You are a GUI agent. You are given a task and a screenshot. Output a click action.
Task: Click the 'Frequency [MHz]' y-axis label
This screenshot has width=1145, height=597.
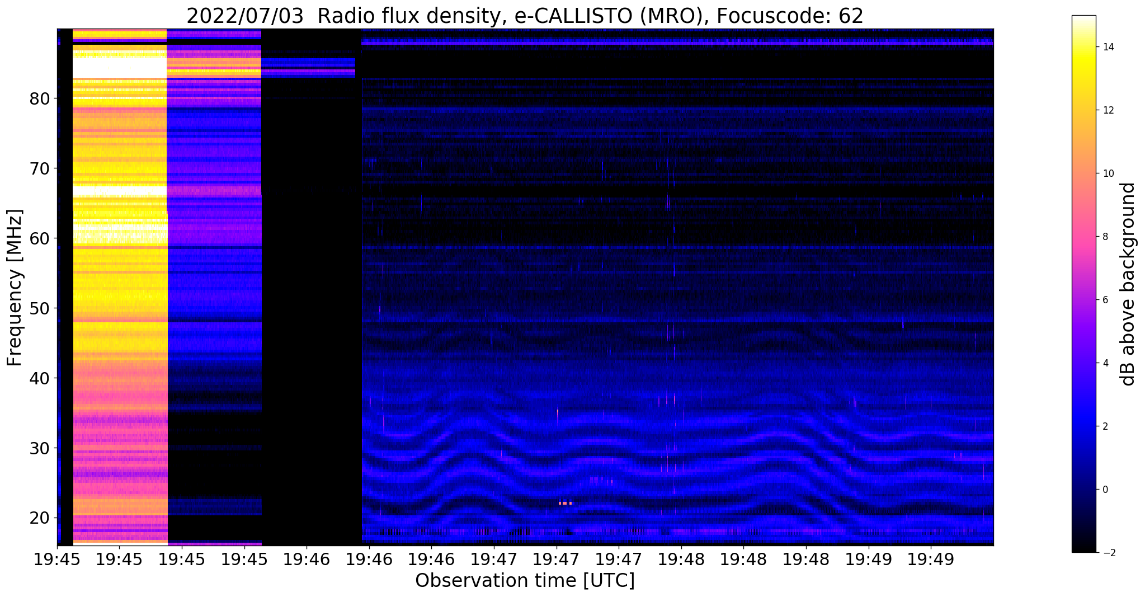pos(15,288)
